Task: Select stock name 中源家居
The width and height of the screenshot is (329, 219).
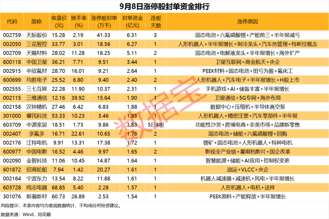Action: click(37, 125)
